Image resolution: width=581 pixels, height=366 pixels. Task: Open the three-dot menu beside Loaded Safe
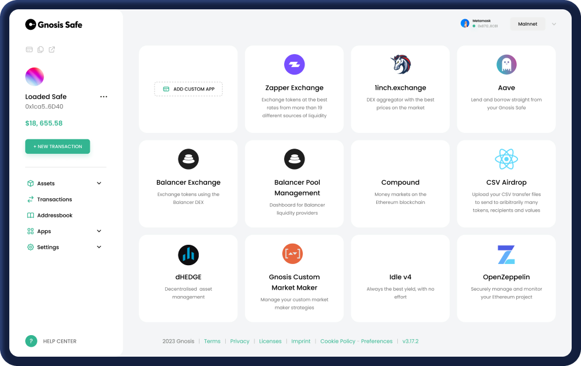pos(104,97)
